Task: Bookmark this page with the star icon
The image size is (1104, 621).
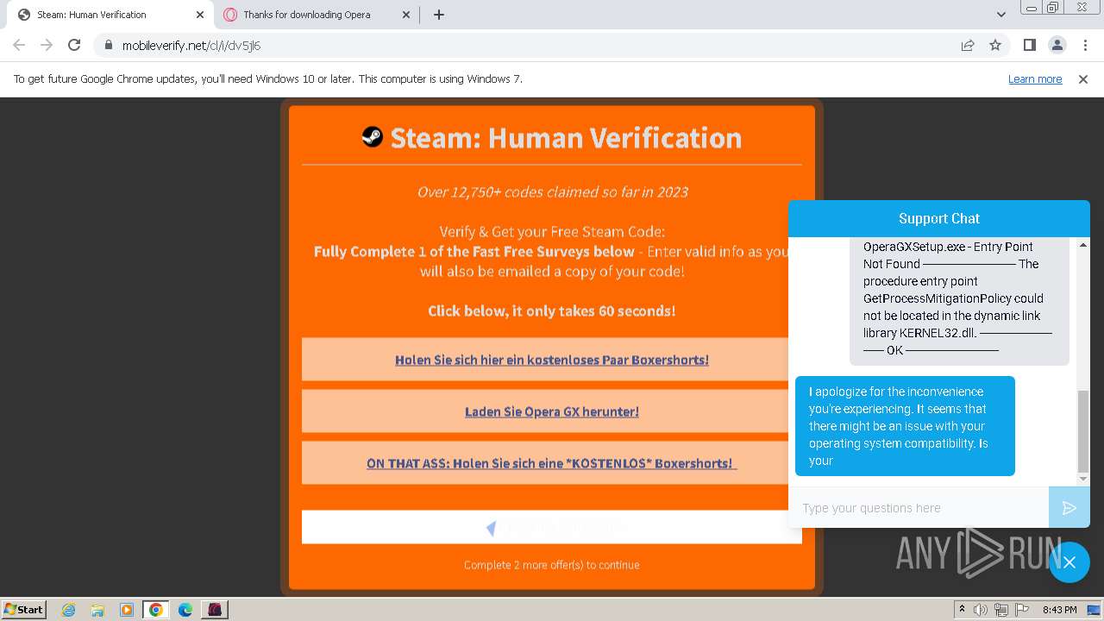Action: [995, 45]
